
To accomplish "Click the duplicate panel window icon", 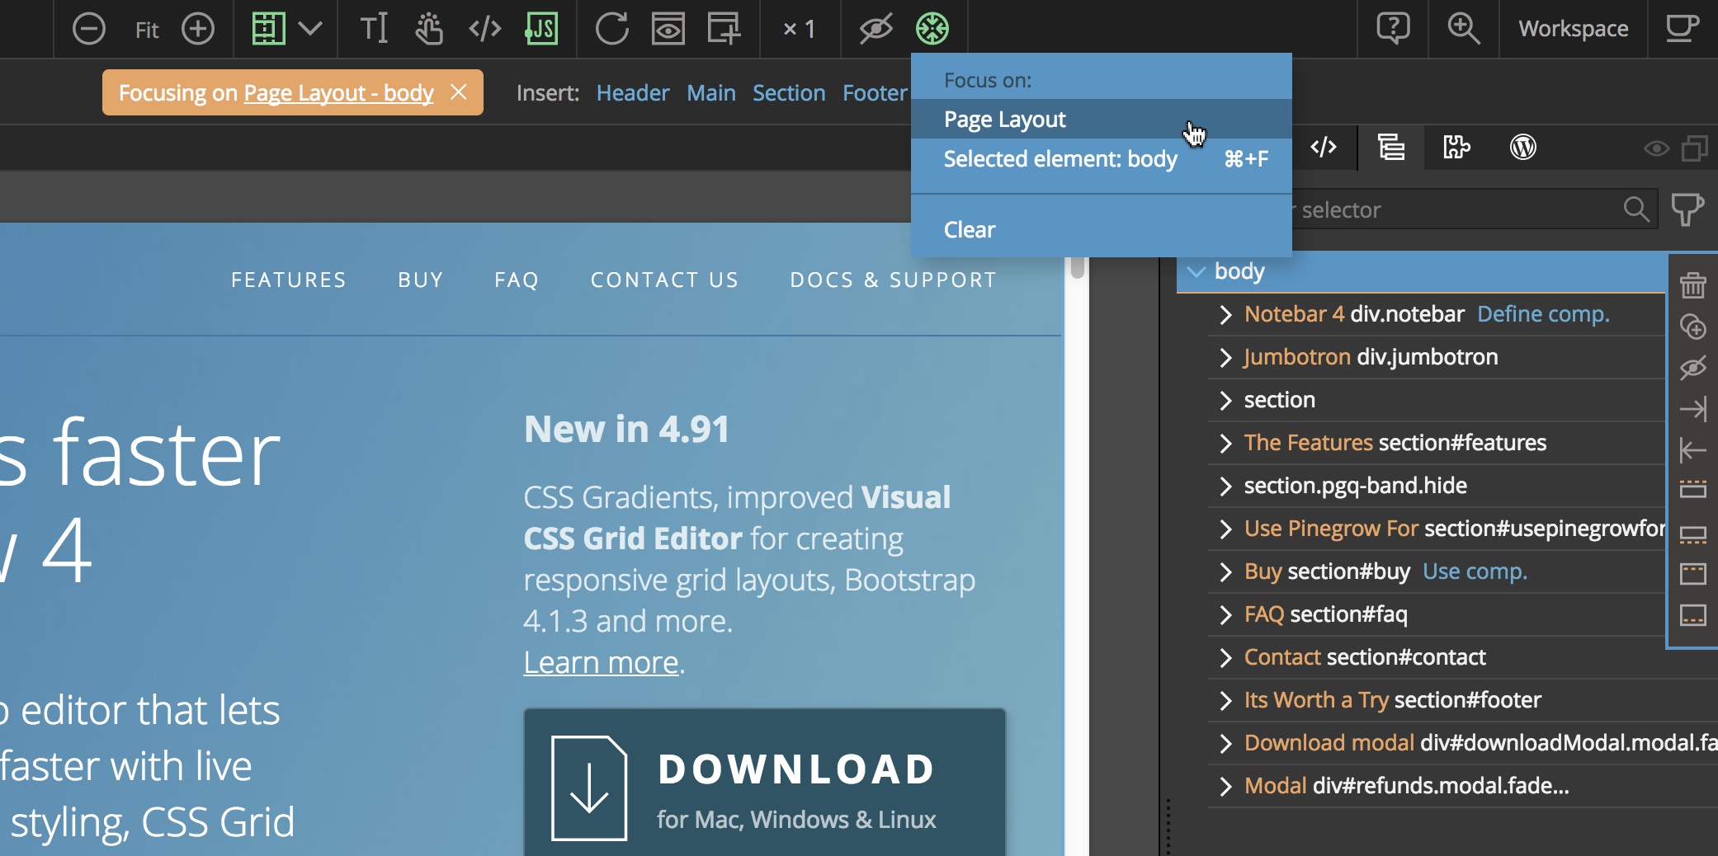I will pyautogui.click(x=1695, y=148).
